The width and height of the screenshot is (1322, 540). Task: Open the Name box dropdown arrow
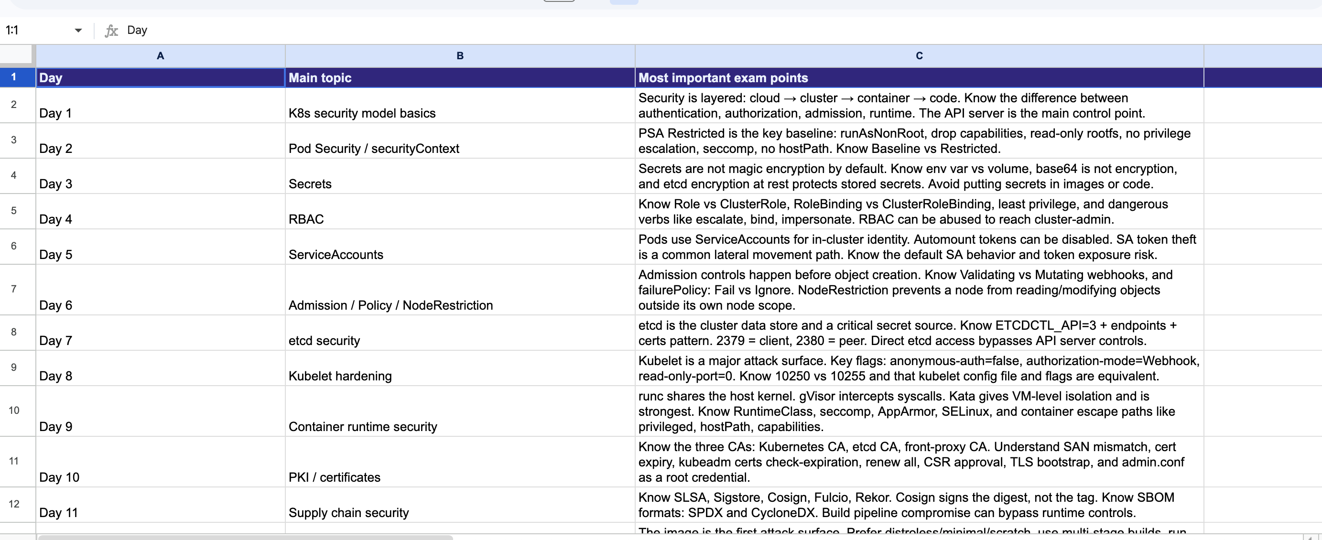coord(78,30)
